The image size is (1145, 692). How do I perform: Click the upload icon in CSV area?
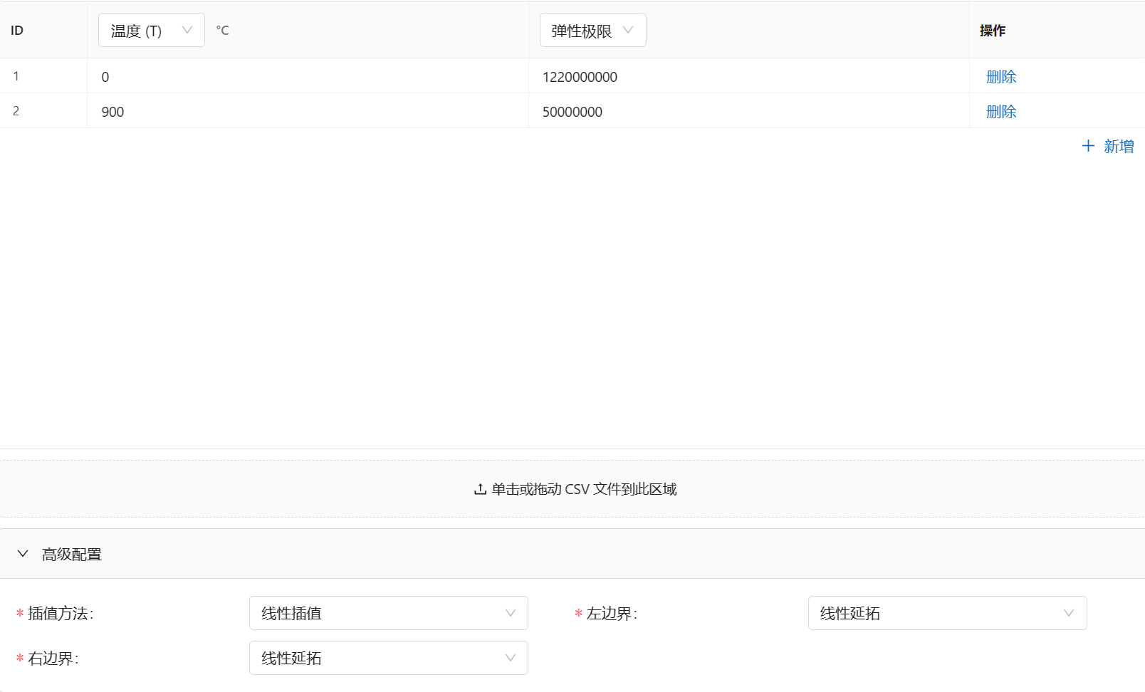click(480, 489)
